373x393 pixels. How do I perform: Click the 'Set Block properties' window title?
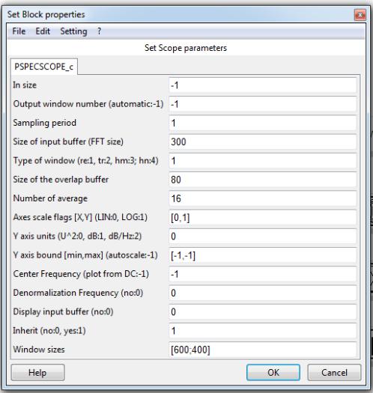coord(46,14)
